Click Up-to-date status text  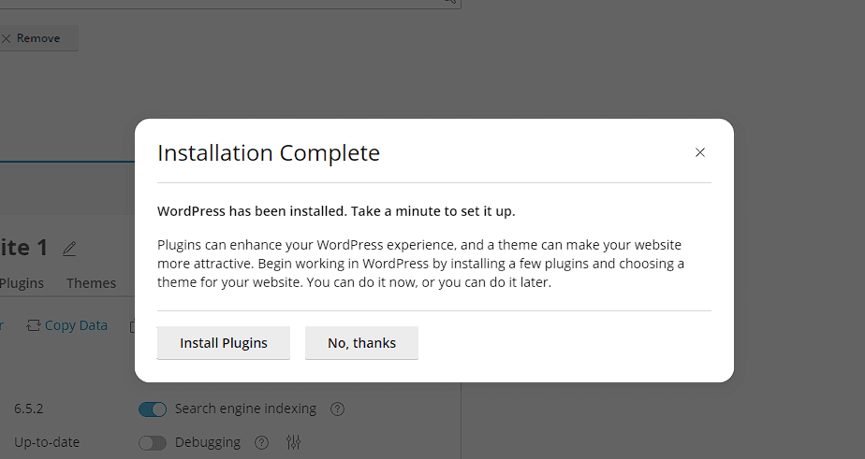(x=47, y=442)
